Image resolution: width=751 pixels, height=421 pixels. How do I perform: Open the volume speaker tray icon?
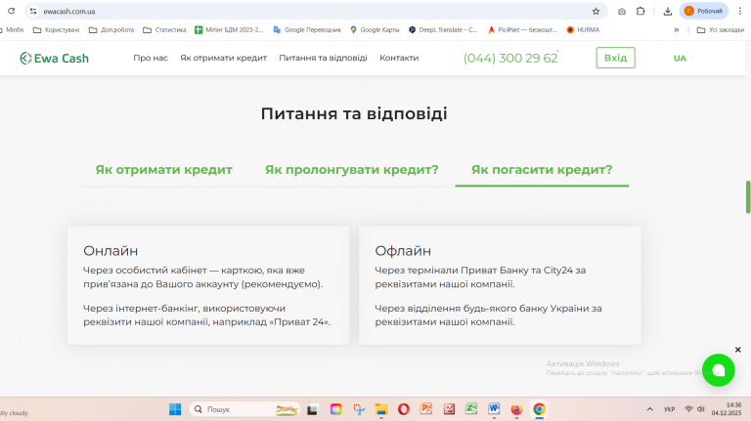click(701, 409)
